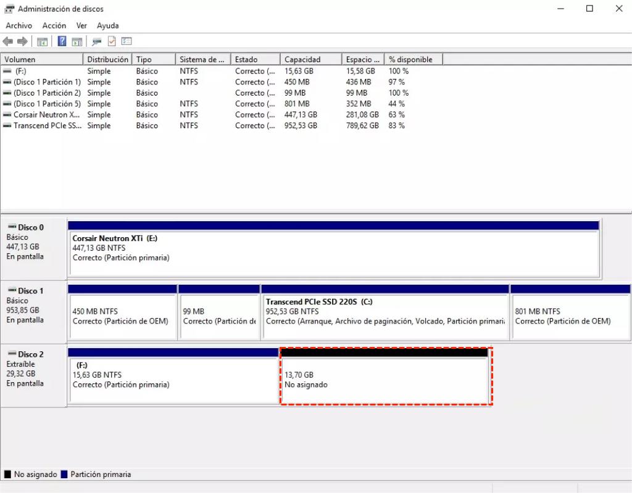Click the disk icon beside Disco 0
This screenshot has height=493, width=632.
[12, 227]
